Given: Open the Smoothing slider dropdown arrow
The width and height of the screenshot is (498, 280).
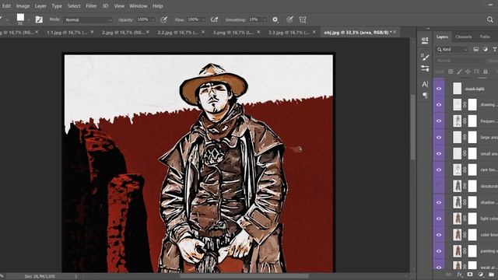Looking at the screenshot, I should pos(265,19).
